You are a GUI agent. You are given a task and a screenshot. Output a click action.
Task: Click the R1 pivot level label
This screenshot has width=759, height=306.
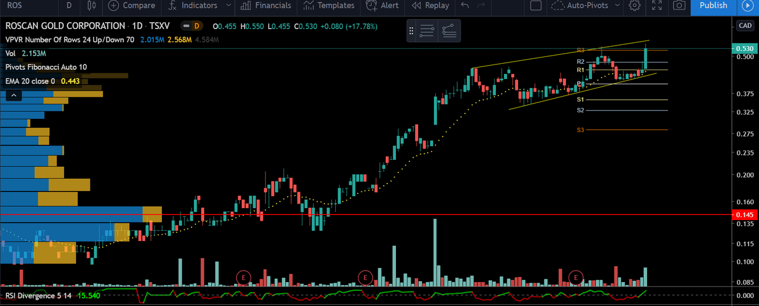(580, 70)
